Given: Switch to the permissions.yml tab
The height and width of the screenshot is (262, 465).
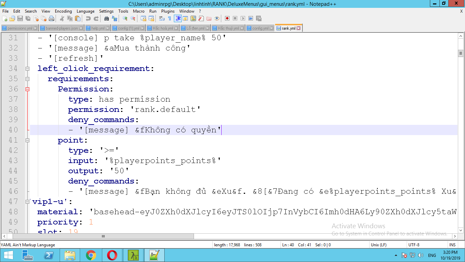Looking at the screenshot, I should click(19, 28).
